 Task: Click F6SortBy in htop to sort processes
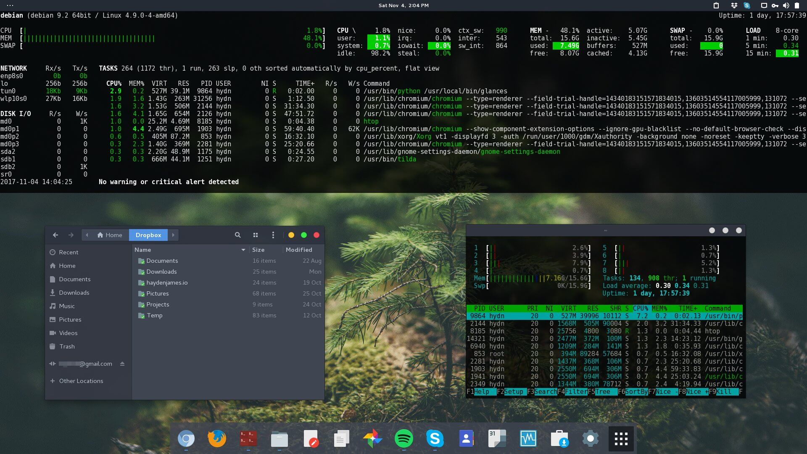pyautogui.click(x=637, y=392)
